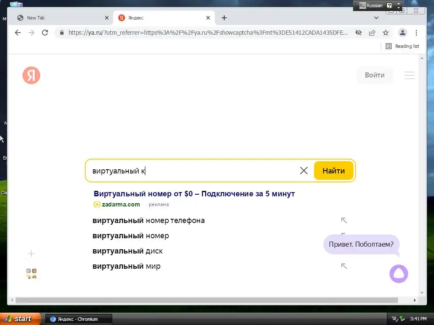Expand the tab search chevron

[376, 18]
